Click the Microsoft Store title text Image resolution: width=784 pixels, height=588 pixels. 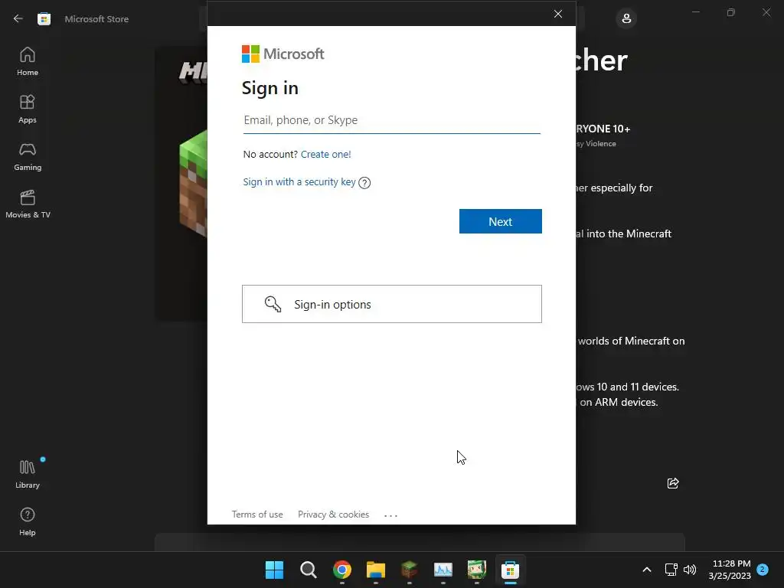(96, 19)
